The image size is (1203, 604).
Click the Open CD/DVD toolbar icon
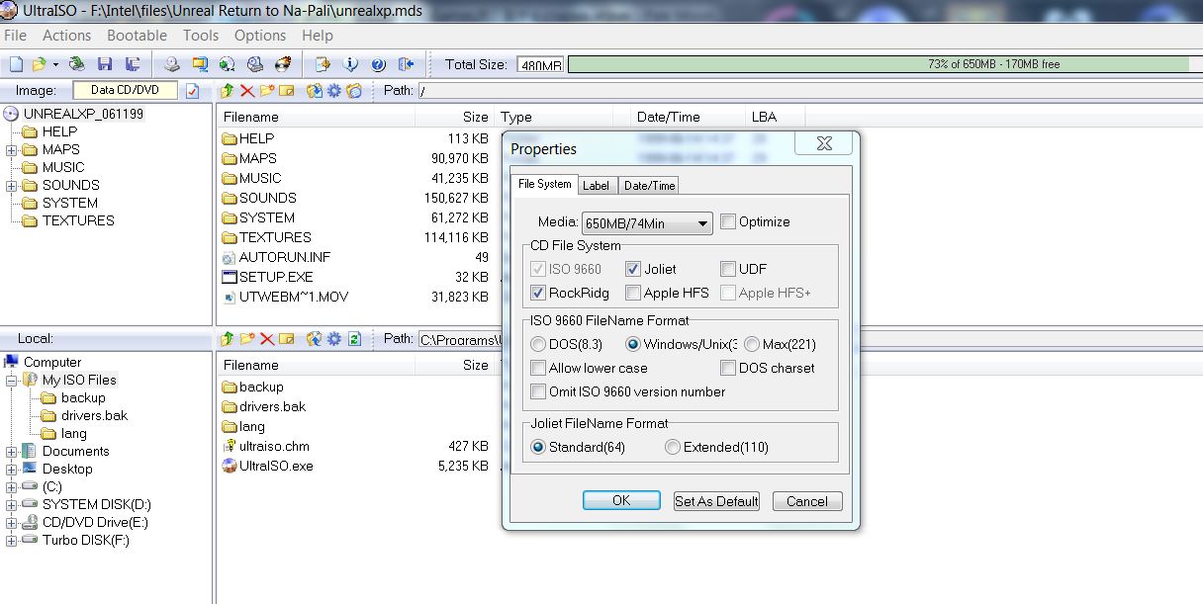pos(76,64)
